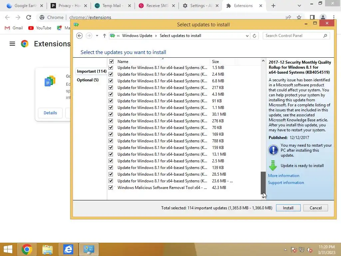
Task: Click the Refresh icon next to the address path
Action: 254,36
